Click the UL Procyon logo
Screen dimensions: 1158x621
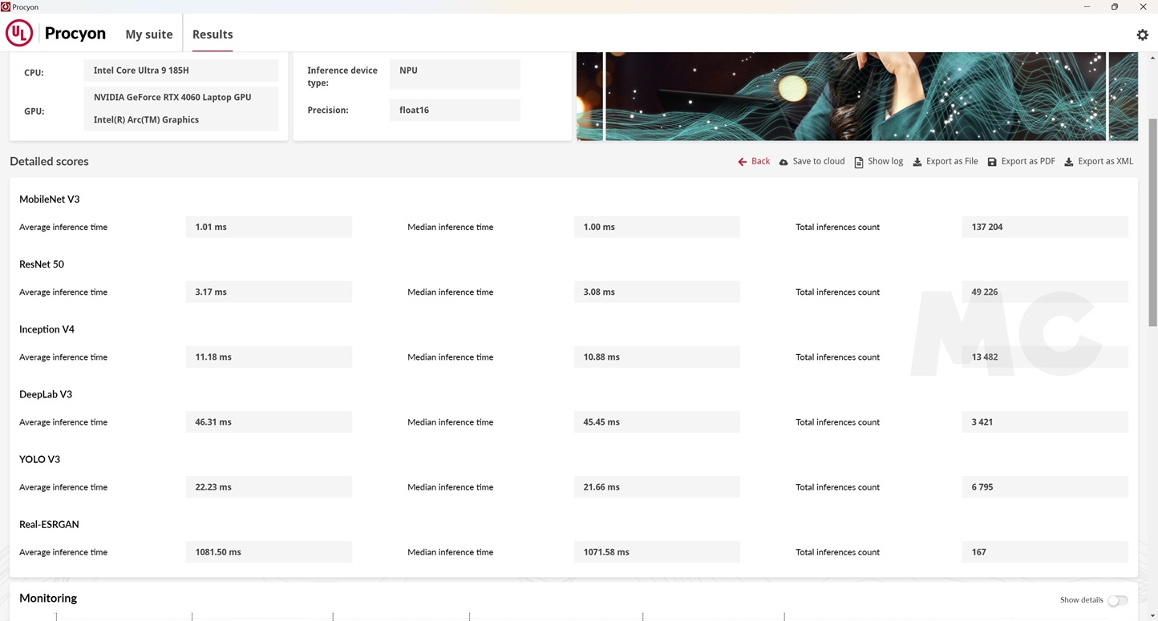pyautogui.click(x=19, y=34)
